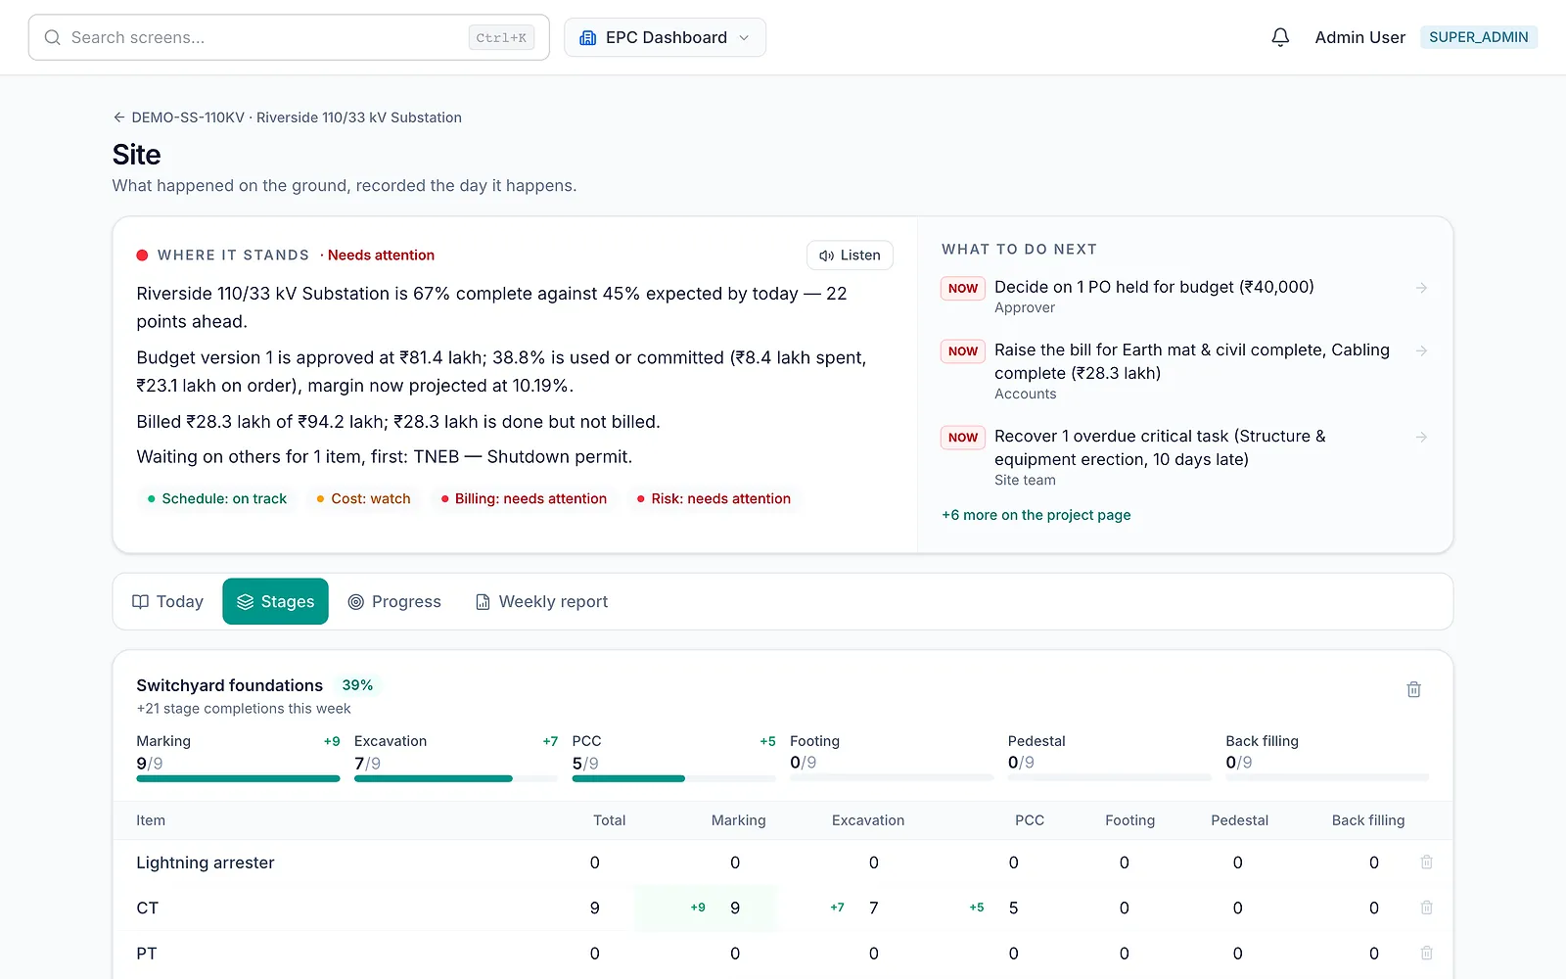Image resolution: width=1566 pixels, height=979 pixels.
Task: Click the Weekly report document icon
Action: pyautogui.click(x=483, y=602)
